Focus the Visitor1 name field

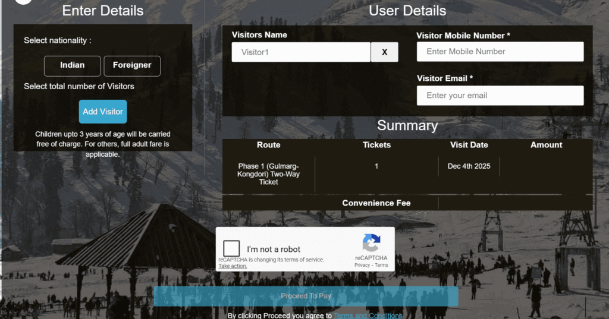[x=301, y=52]
